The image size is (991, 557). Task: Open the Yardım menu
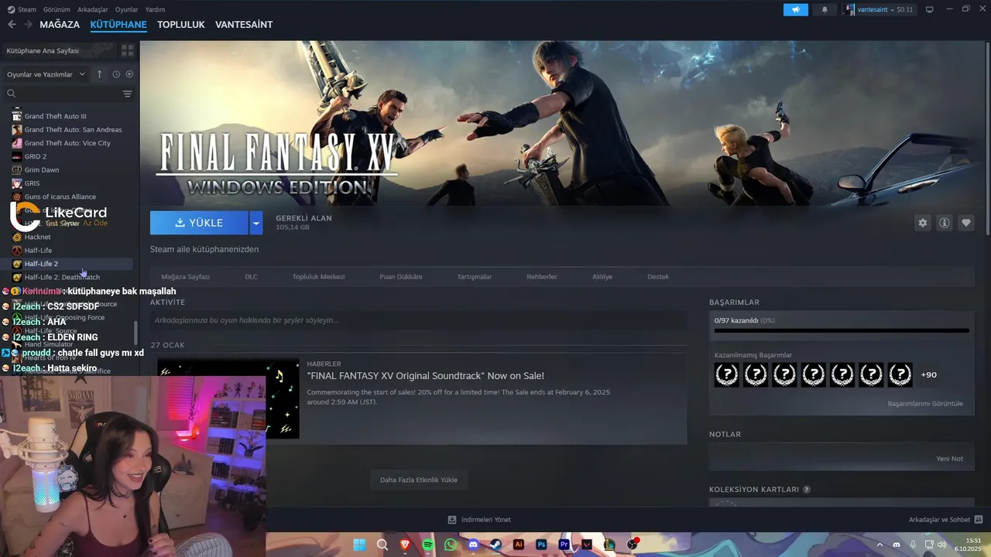click(155, 9)
